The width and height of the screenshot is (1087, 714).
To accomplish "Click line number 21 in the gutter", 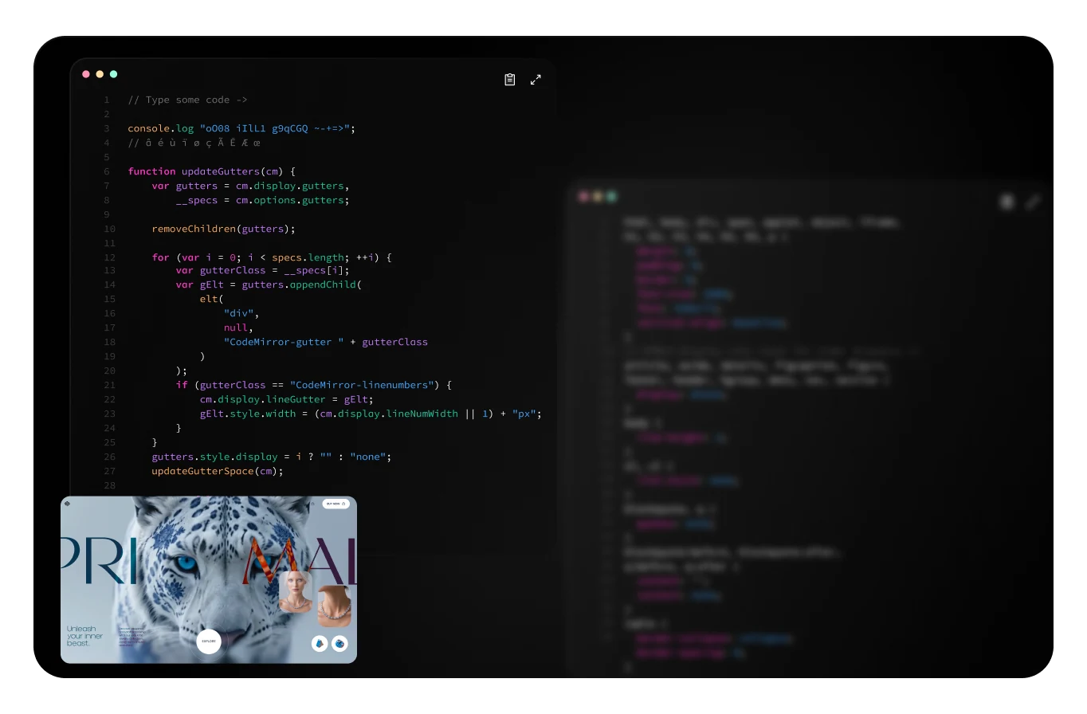I will [x=109, y=385].
